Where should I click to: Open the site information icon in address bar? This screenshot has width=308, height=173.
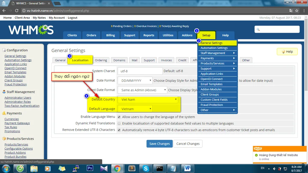click(x=24, y=11)
